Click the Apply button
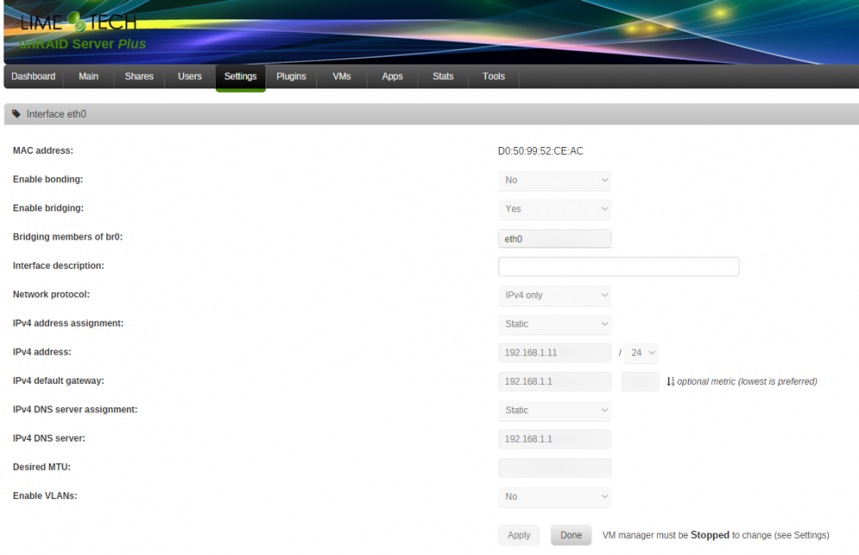Screen dimensions: 859x555 tap(519, 535)
